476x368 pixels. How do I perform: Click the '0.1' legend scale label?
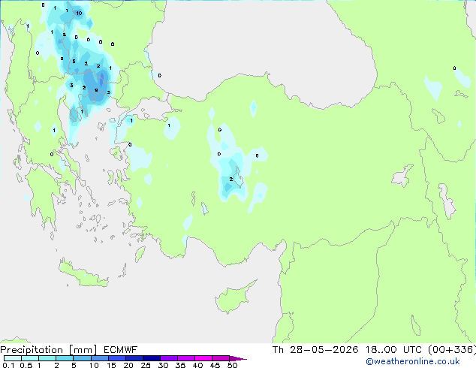(8, 365)
